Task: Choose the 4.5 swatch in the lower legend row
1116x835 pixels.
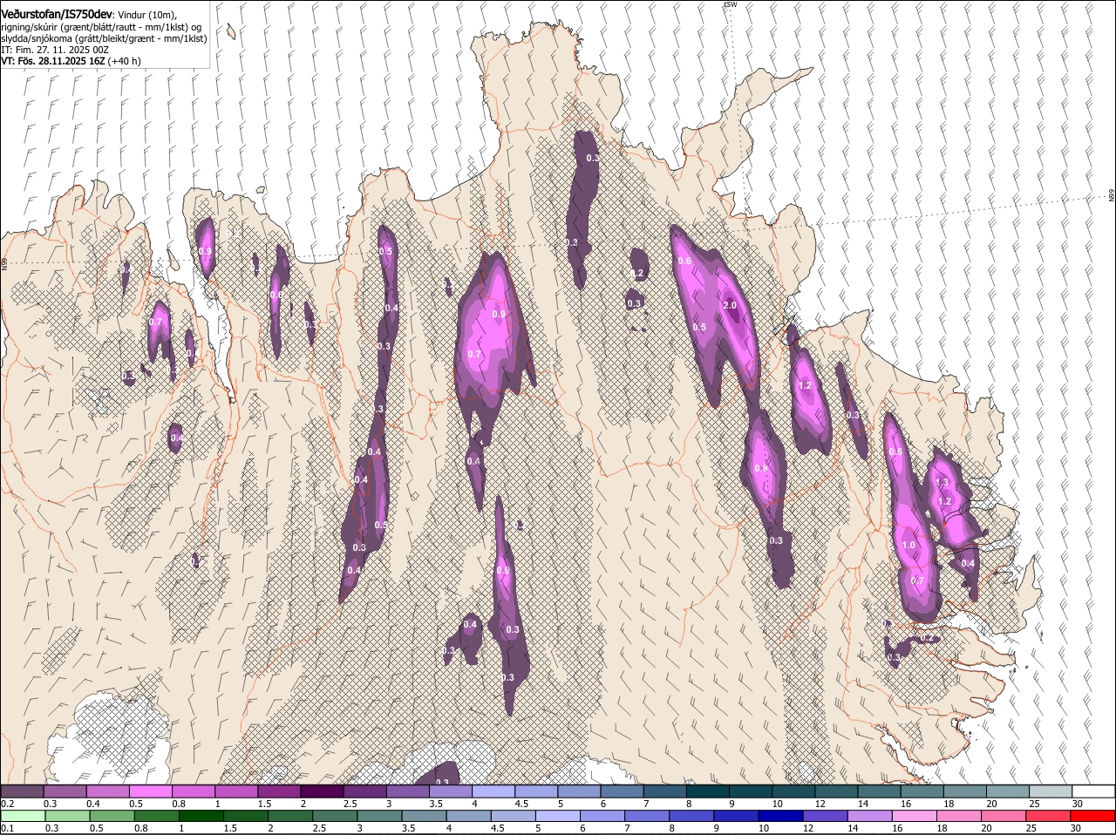Action: pos(512,817)
